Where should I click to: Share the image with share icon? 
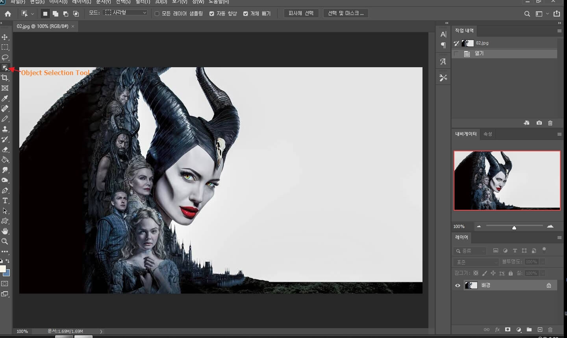557,13
